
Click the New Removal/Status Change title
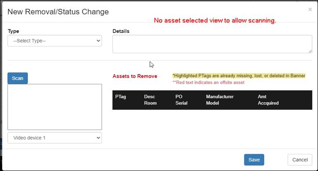[58, 12]
